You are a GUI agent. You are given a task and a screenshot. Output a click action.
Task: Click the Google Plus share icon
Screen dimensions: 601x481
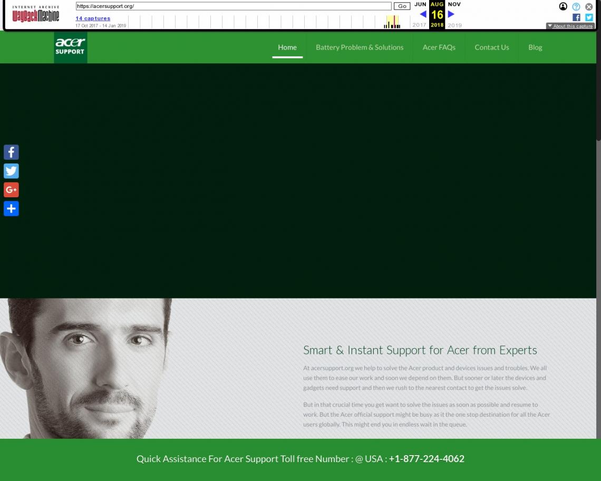click(x=11, y=190)
